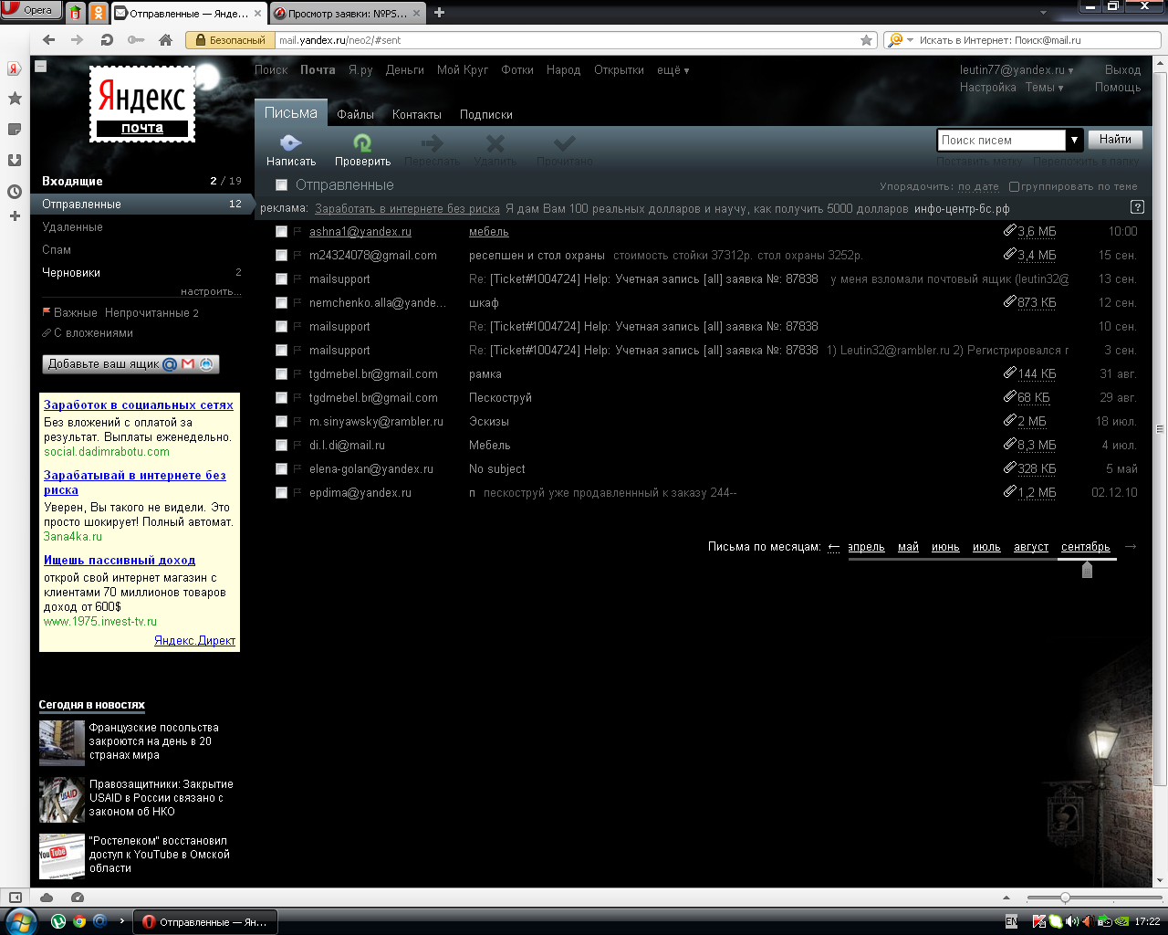Tick checkbox for ashna1@yandex.ru message

(281, 232)
